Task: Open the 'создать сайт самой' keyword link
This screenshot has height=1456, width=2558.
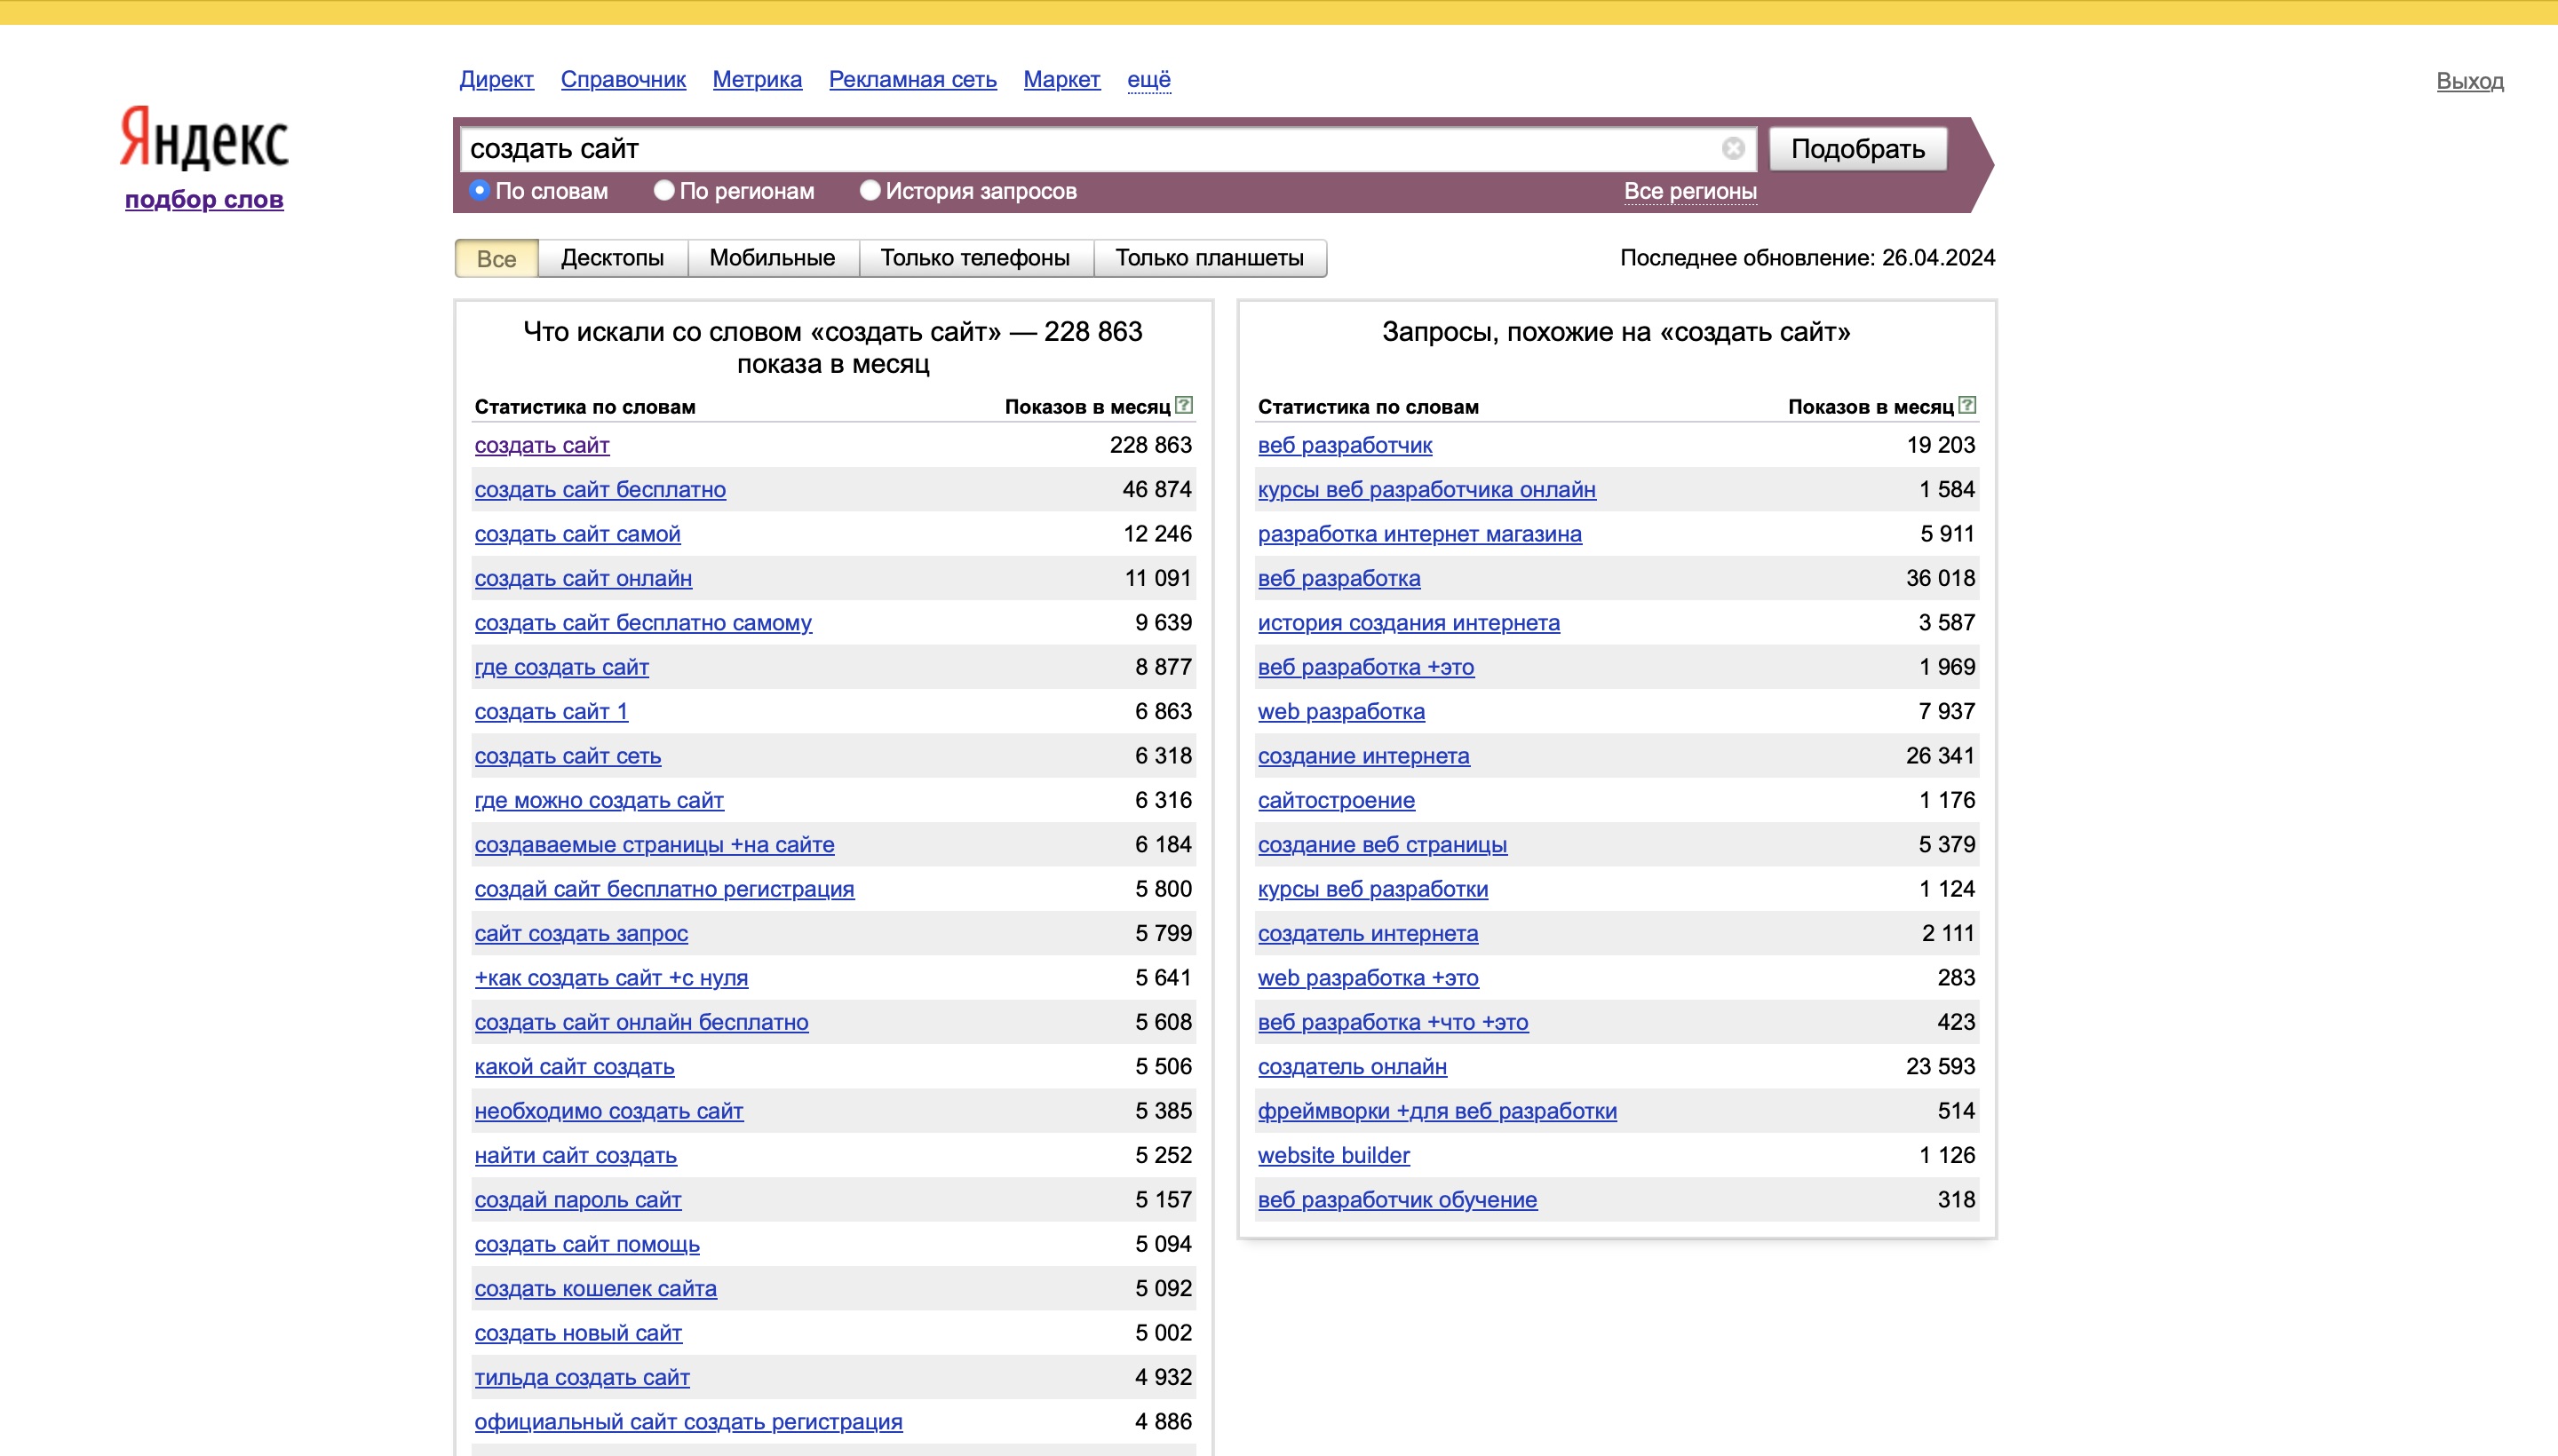Action: [x=577, y=534]
